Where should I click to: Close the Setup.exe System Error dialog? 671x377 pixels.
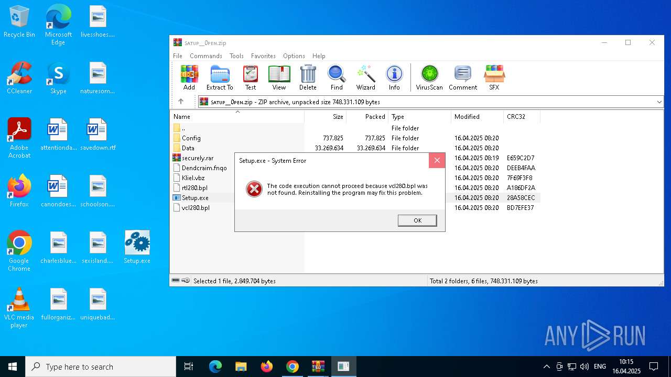[x=437, y=161]
